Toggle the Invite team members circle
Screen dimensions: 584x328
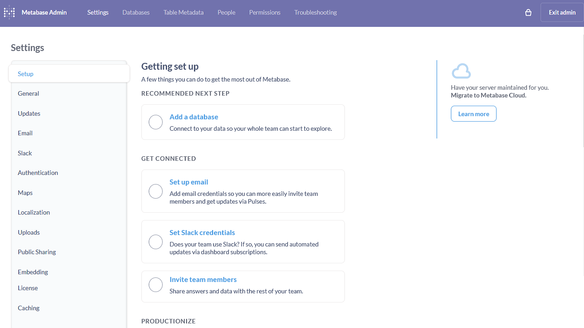(156, 285)
